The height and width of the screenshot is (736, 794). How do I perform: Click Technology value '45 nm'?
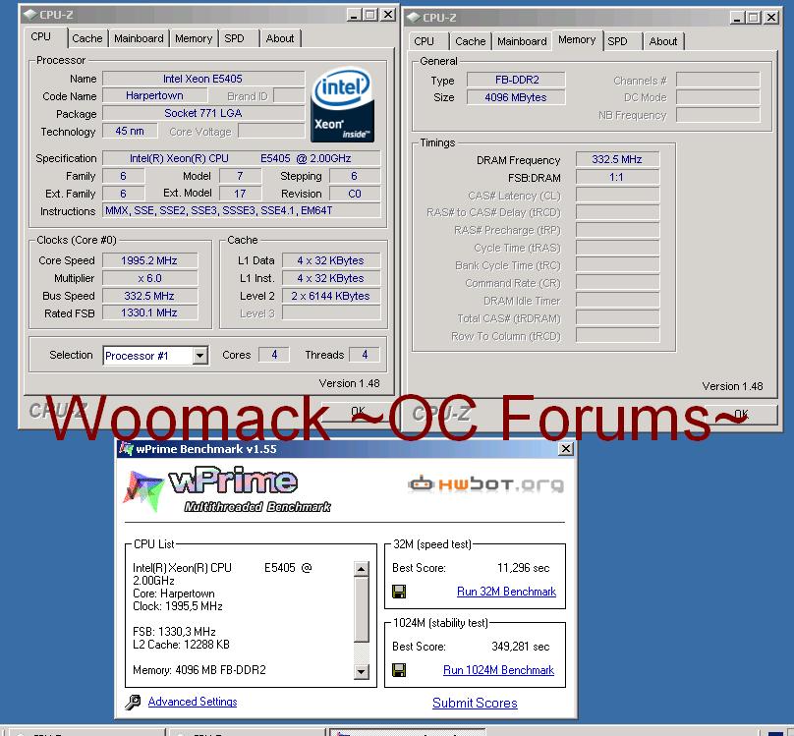[x=130, y=131]
